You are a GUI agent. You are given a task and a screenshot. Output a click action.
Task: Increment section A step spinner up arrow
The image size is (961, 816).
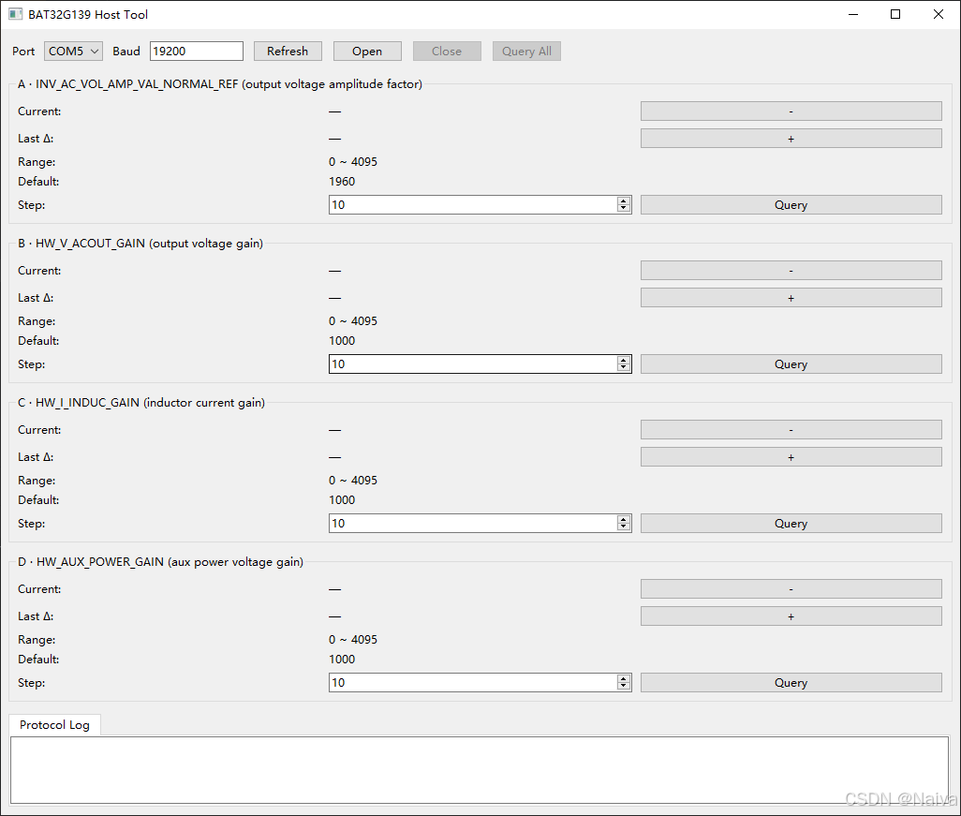click(624, 201)
